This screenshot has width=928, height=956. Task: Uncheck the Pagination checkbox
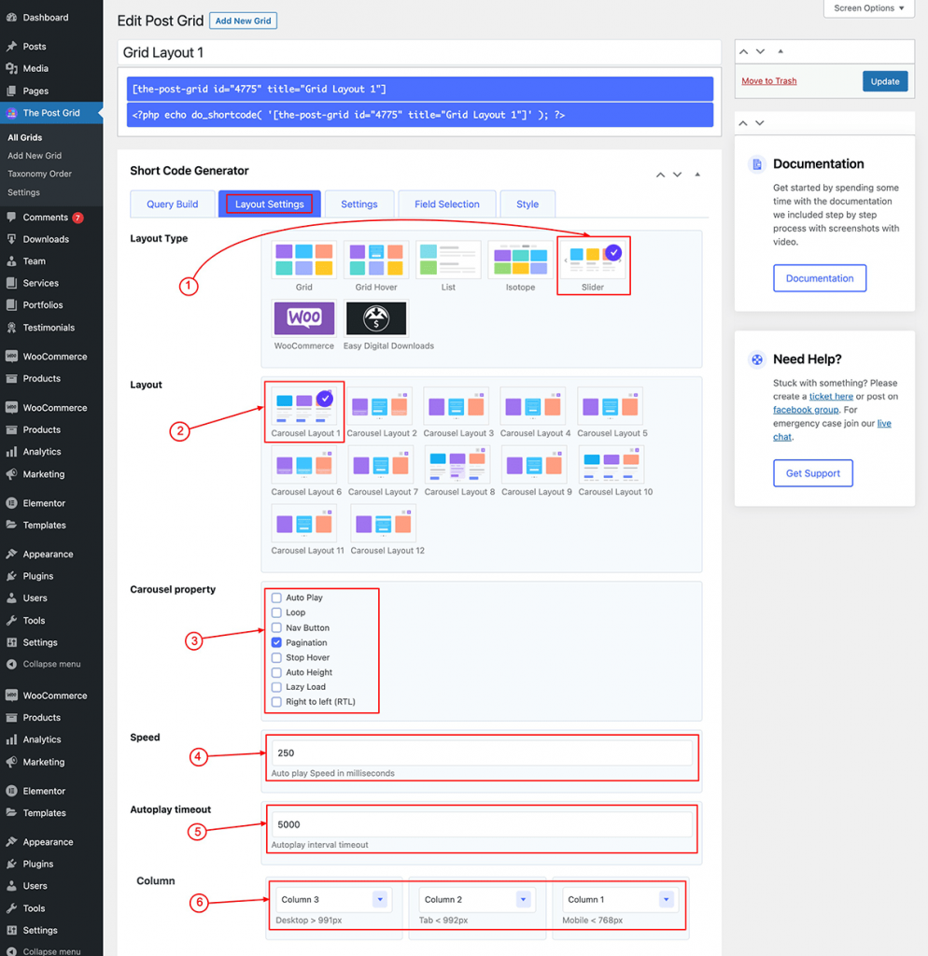(276, 642)
